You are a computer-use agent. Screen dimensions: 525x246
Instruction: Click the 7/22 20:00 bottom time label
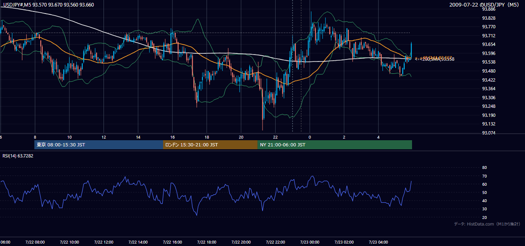tap(241, 242)
